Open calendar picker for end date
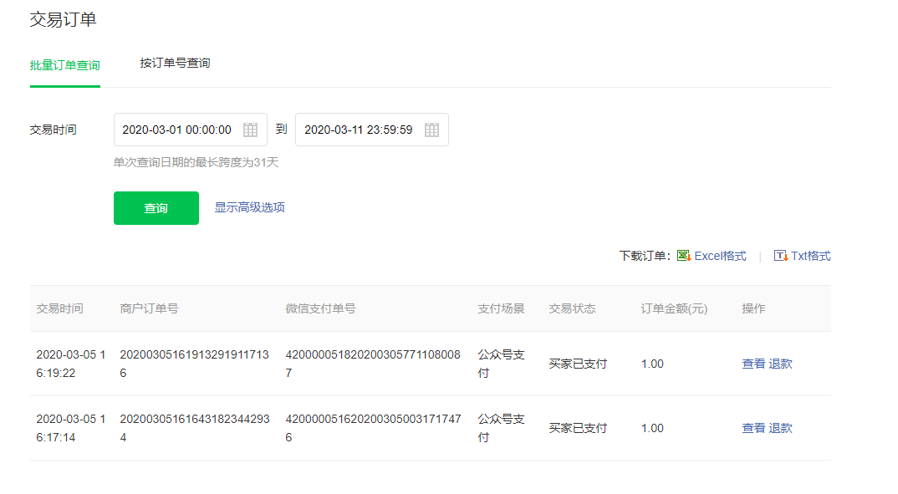The width and height of the screenshot is (898, 494). [x=431, y=130]
